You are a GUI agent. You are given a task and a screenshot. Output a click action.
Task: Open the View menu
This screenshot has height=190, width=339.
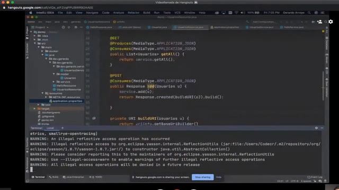79,13
